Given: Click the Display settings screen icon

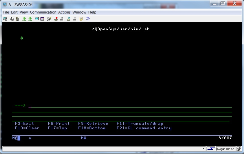Looking at the screenshot, I should pos(37,19).
